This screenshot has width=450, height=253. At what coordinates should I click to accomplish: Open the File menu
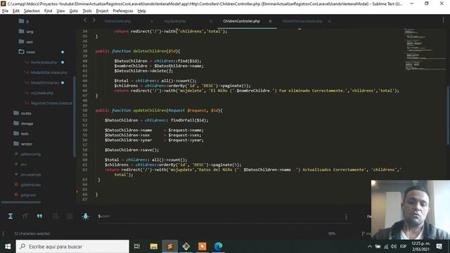(x=5, y=11)
